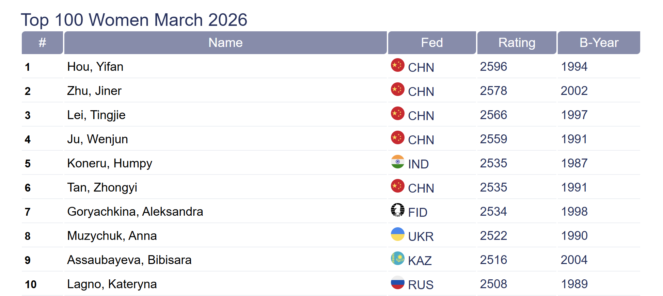Click the China flag in Zhu Jiner's row
This screenshot has height=296, width=663.
[x=397, y=89]
